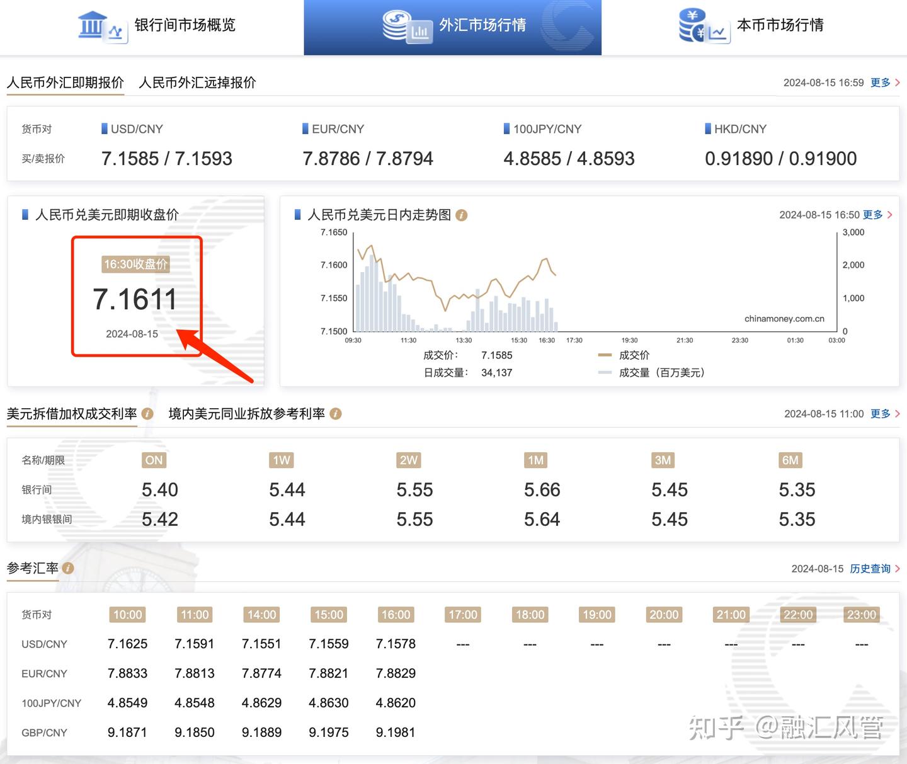Image resolution: width=907 pixels, height=764 pixels.
Task: Toggle the 成交量 legend item
Action: pyautogui.click(x=644, y=372)
